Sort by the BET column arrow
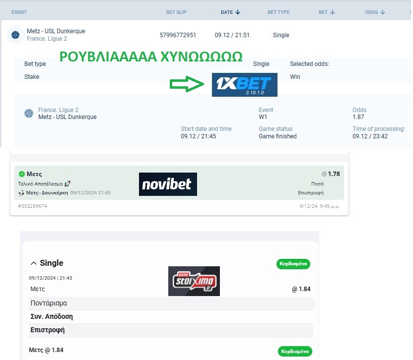The width and height of the screenshot is (413, 360). 332,12
